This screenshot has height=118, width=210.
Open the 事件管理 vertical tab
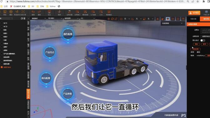click(28, 66)
